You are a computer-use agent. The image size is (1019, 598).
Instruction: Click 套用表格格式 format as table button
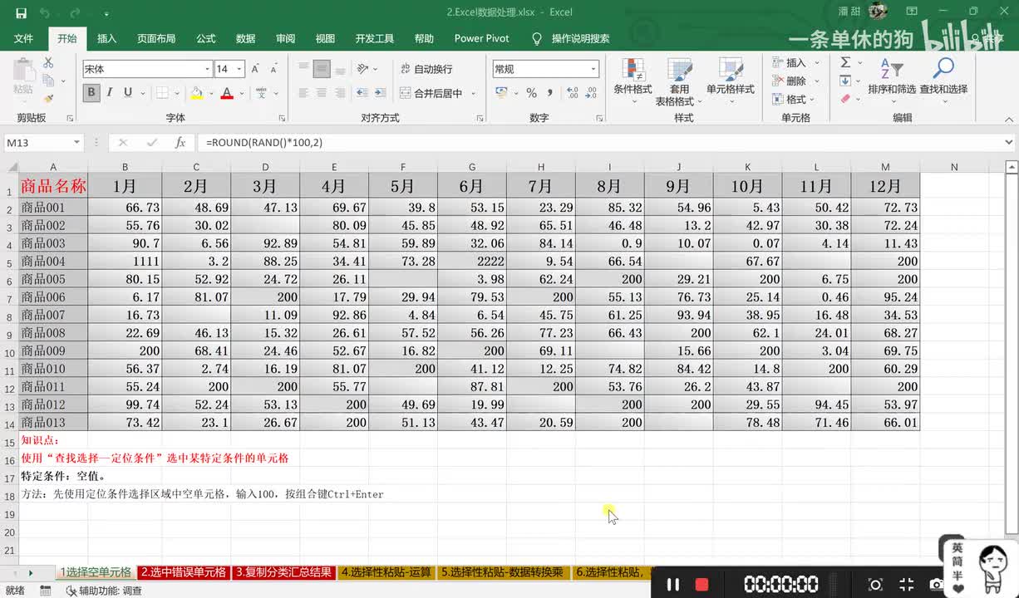(x=679, y=81)
